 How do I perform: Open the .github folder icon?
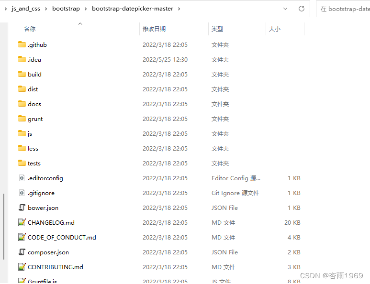point(22,44)
